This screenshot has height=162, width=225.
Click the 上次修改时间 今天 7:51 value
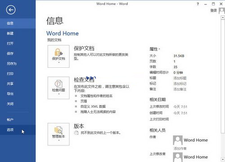[x=180, y=107]
